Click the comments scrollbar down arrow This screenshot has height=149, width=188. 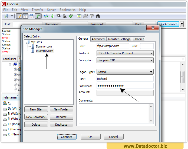click(151, 121)
